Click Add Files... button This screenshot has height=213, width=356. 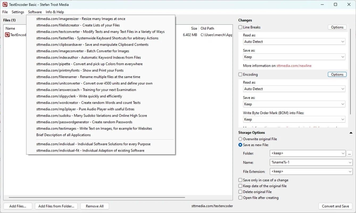18,206
